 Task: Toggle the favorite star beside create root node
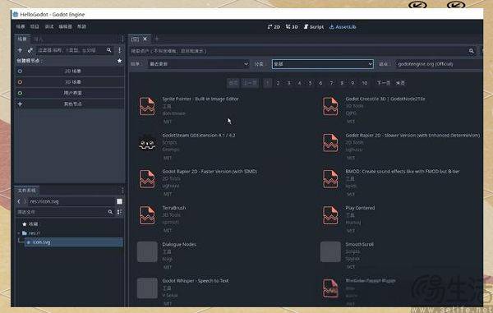119,61
